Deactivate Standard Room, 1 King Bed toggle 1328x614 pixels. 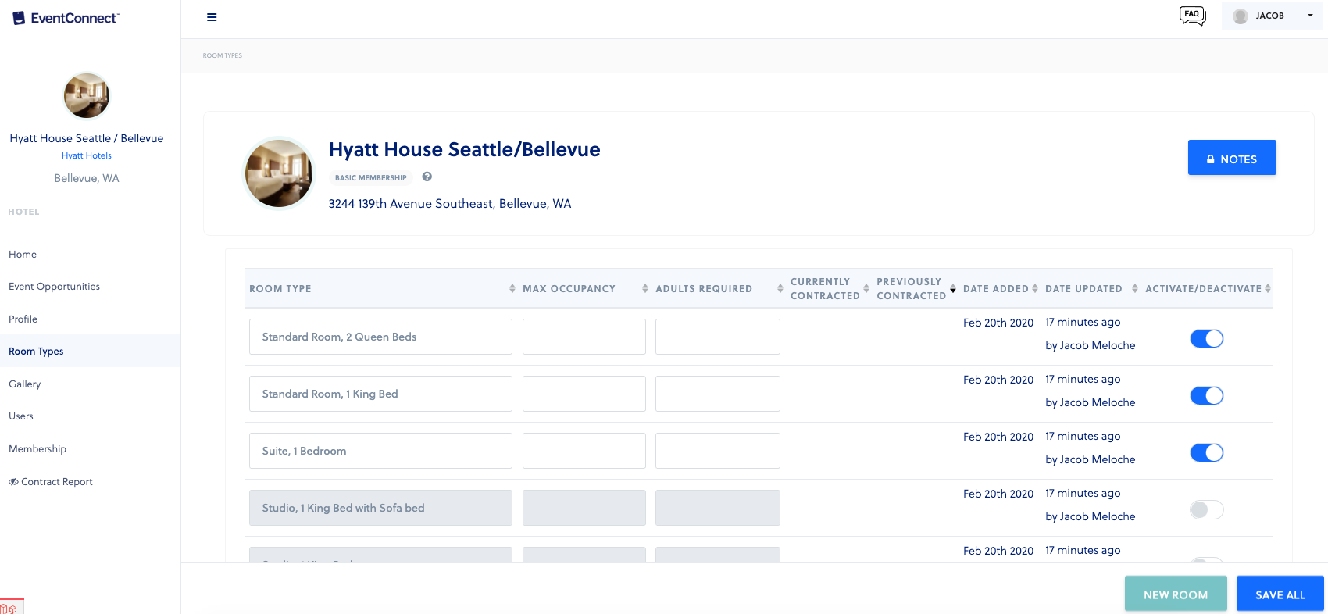pos(1206,395)
